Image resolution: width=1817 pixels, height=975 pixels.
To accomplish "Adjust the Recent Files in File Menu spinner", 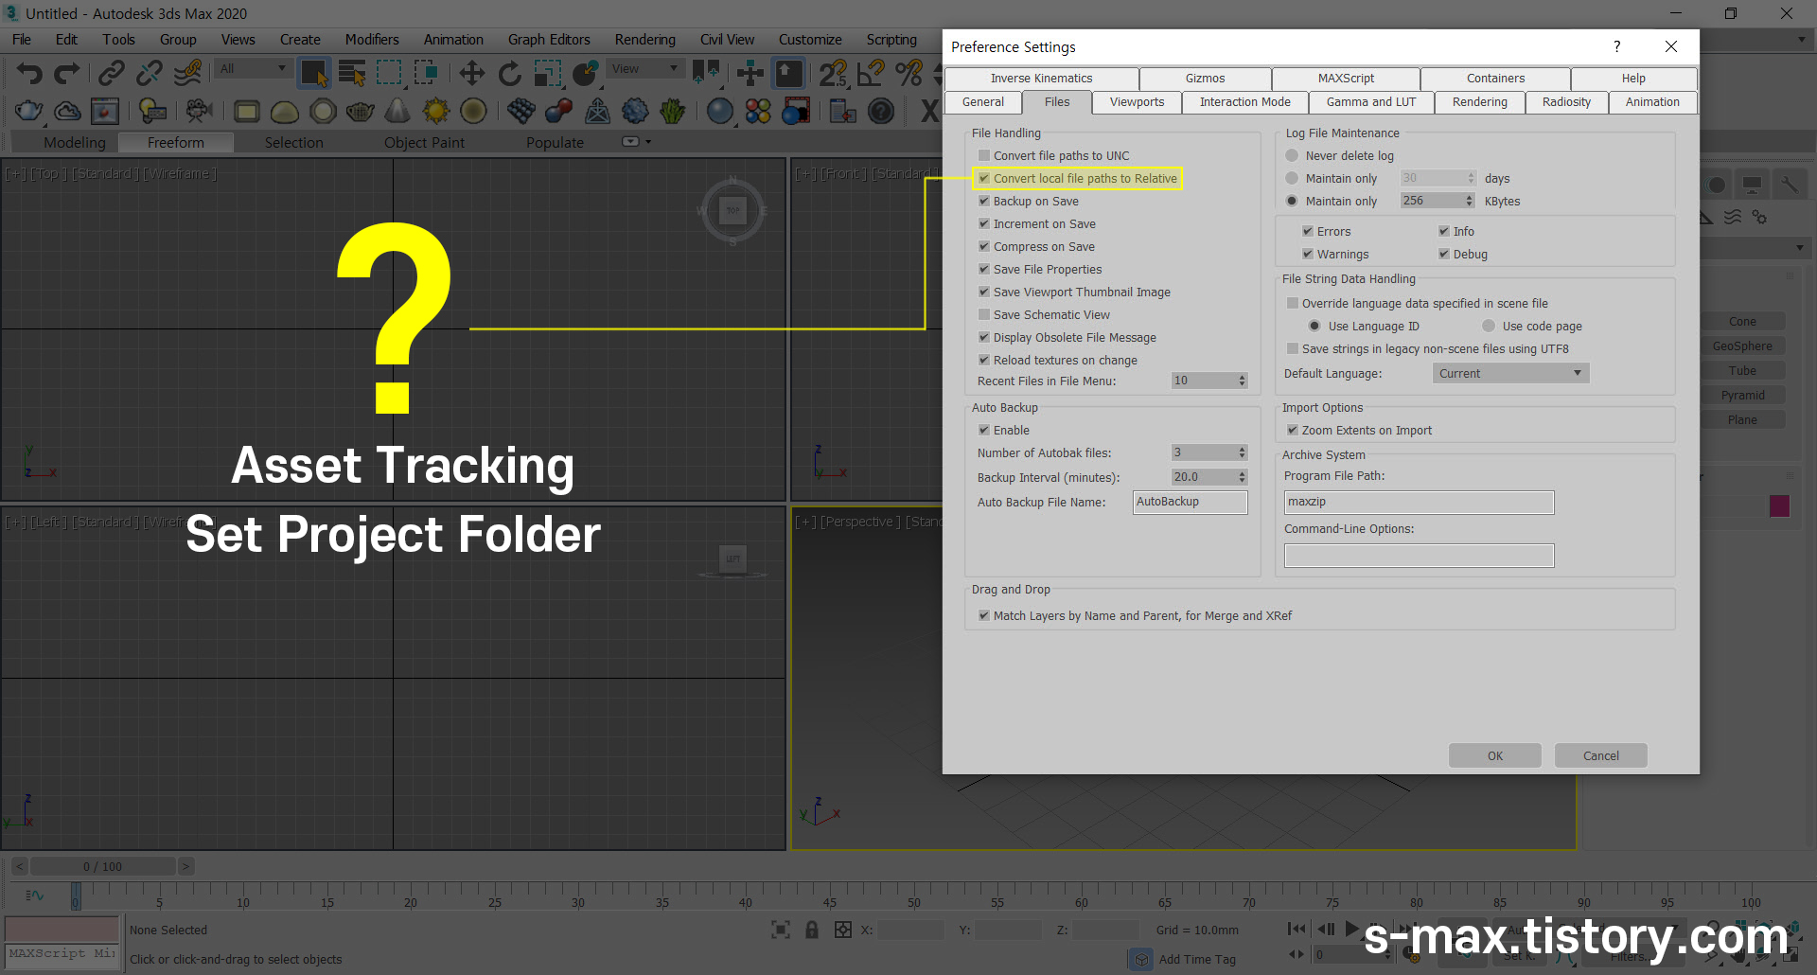I will [x=1243, y=381].
